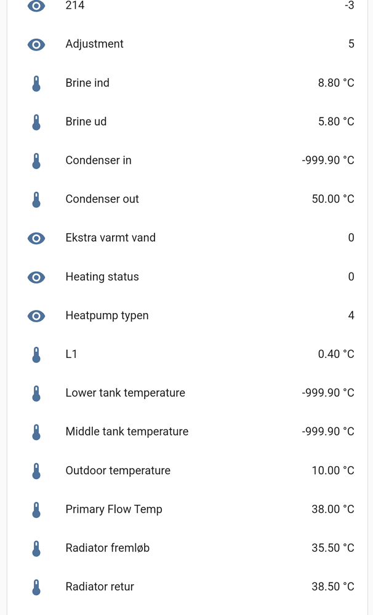Toggle the Heating status eye icon
This screenshot has width=373, height=615.
point(36,277)
